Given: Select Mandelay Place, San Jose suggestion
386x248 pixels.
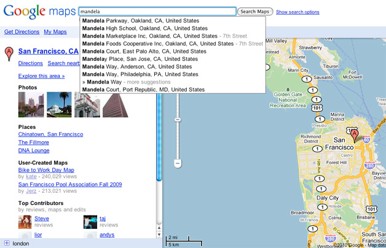Looking at the screenshot, I should tap(173, 59).
